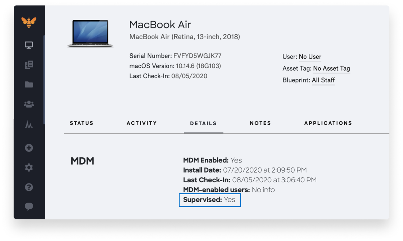403x241 pixels.
Task: Open the Devices monitor icon in sidebar
Action: [29, 45]
